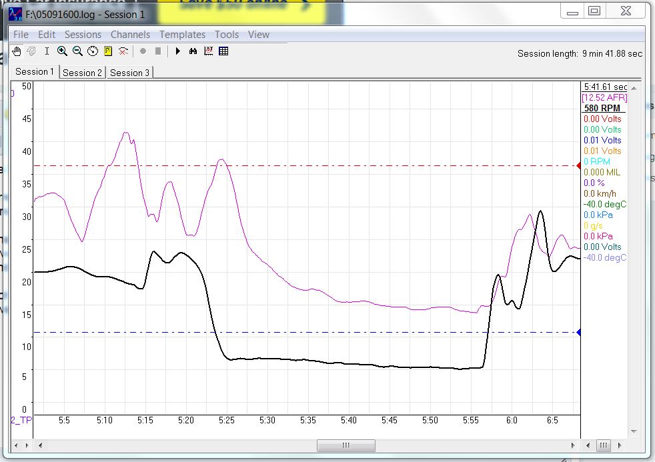This screenshot has height=462, width=655.
Task: Open the gauge dial view icon
Action: coord(93,51)
